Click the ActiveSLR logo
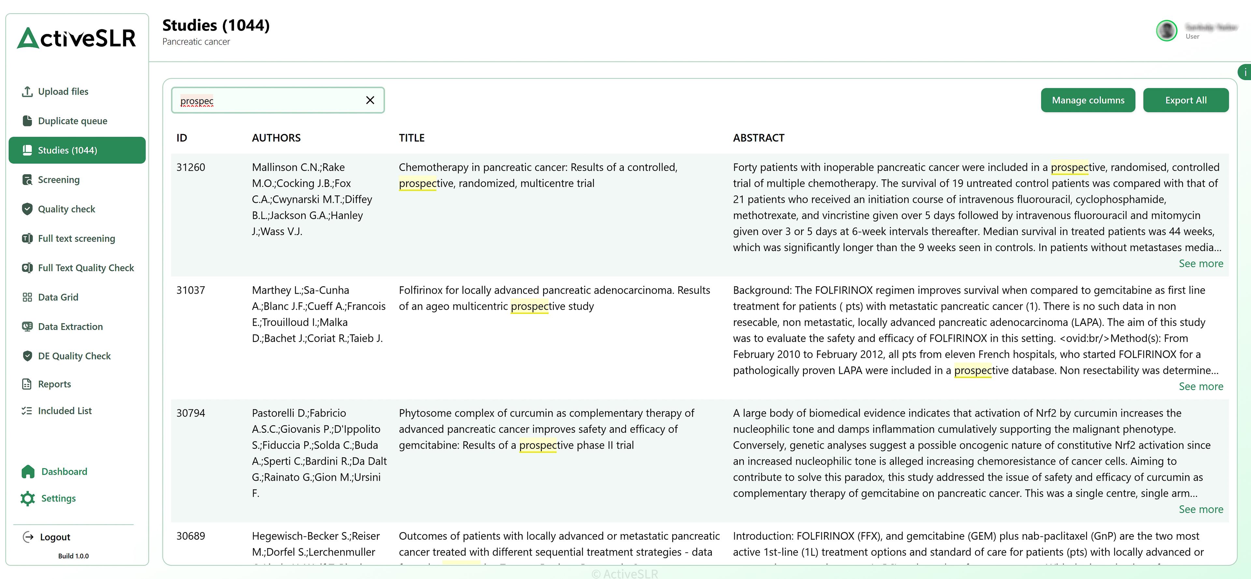The width and height of the screenshot is (1251, 579). (x=77, y=38)
